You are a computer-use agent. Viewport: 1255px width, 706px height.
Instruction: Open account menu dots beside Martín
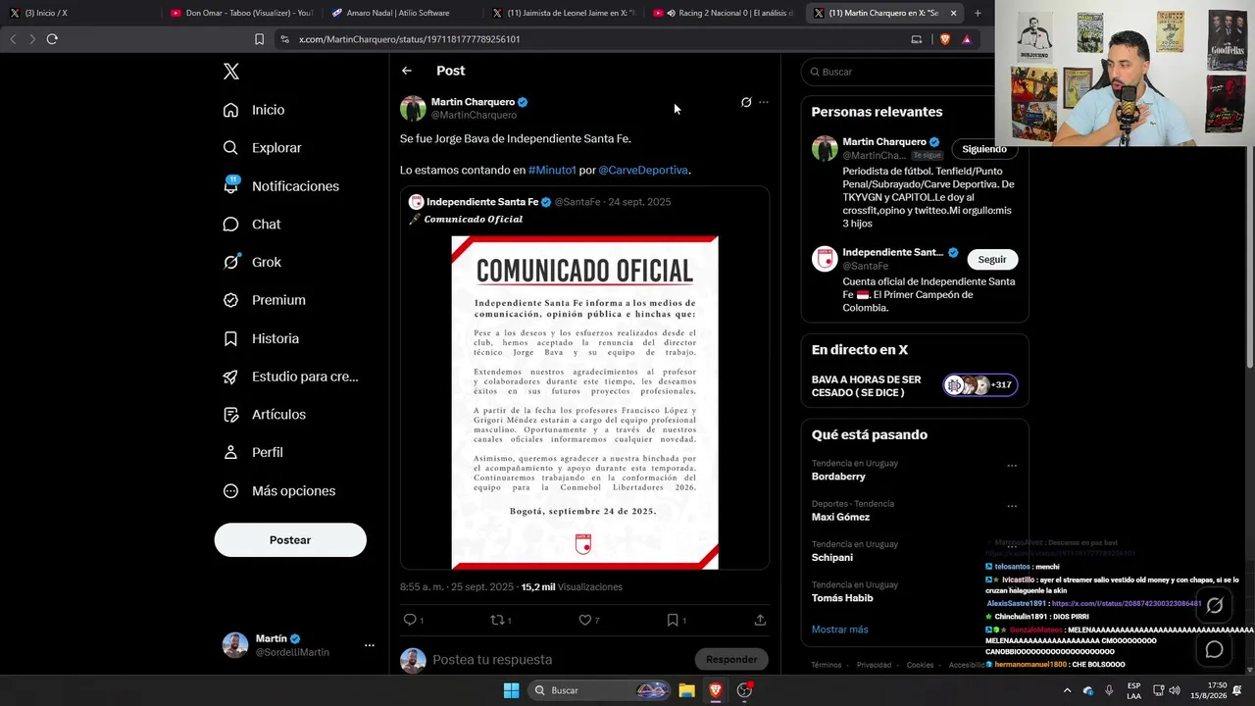(x=370, y=645)
